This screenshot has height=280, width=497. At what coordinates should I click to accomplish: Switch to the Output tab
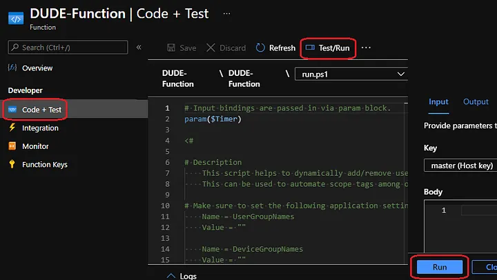[476, 102]
